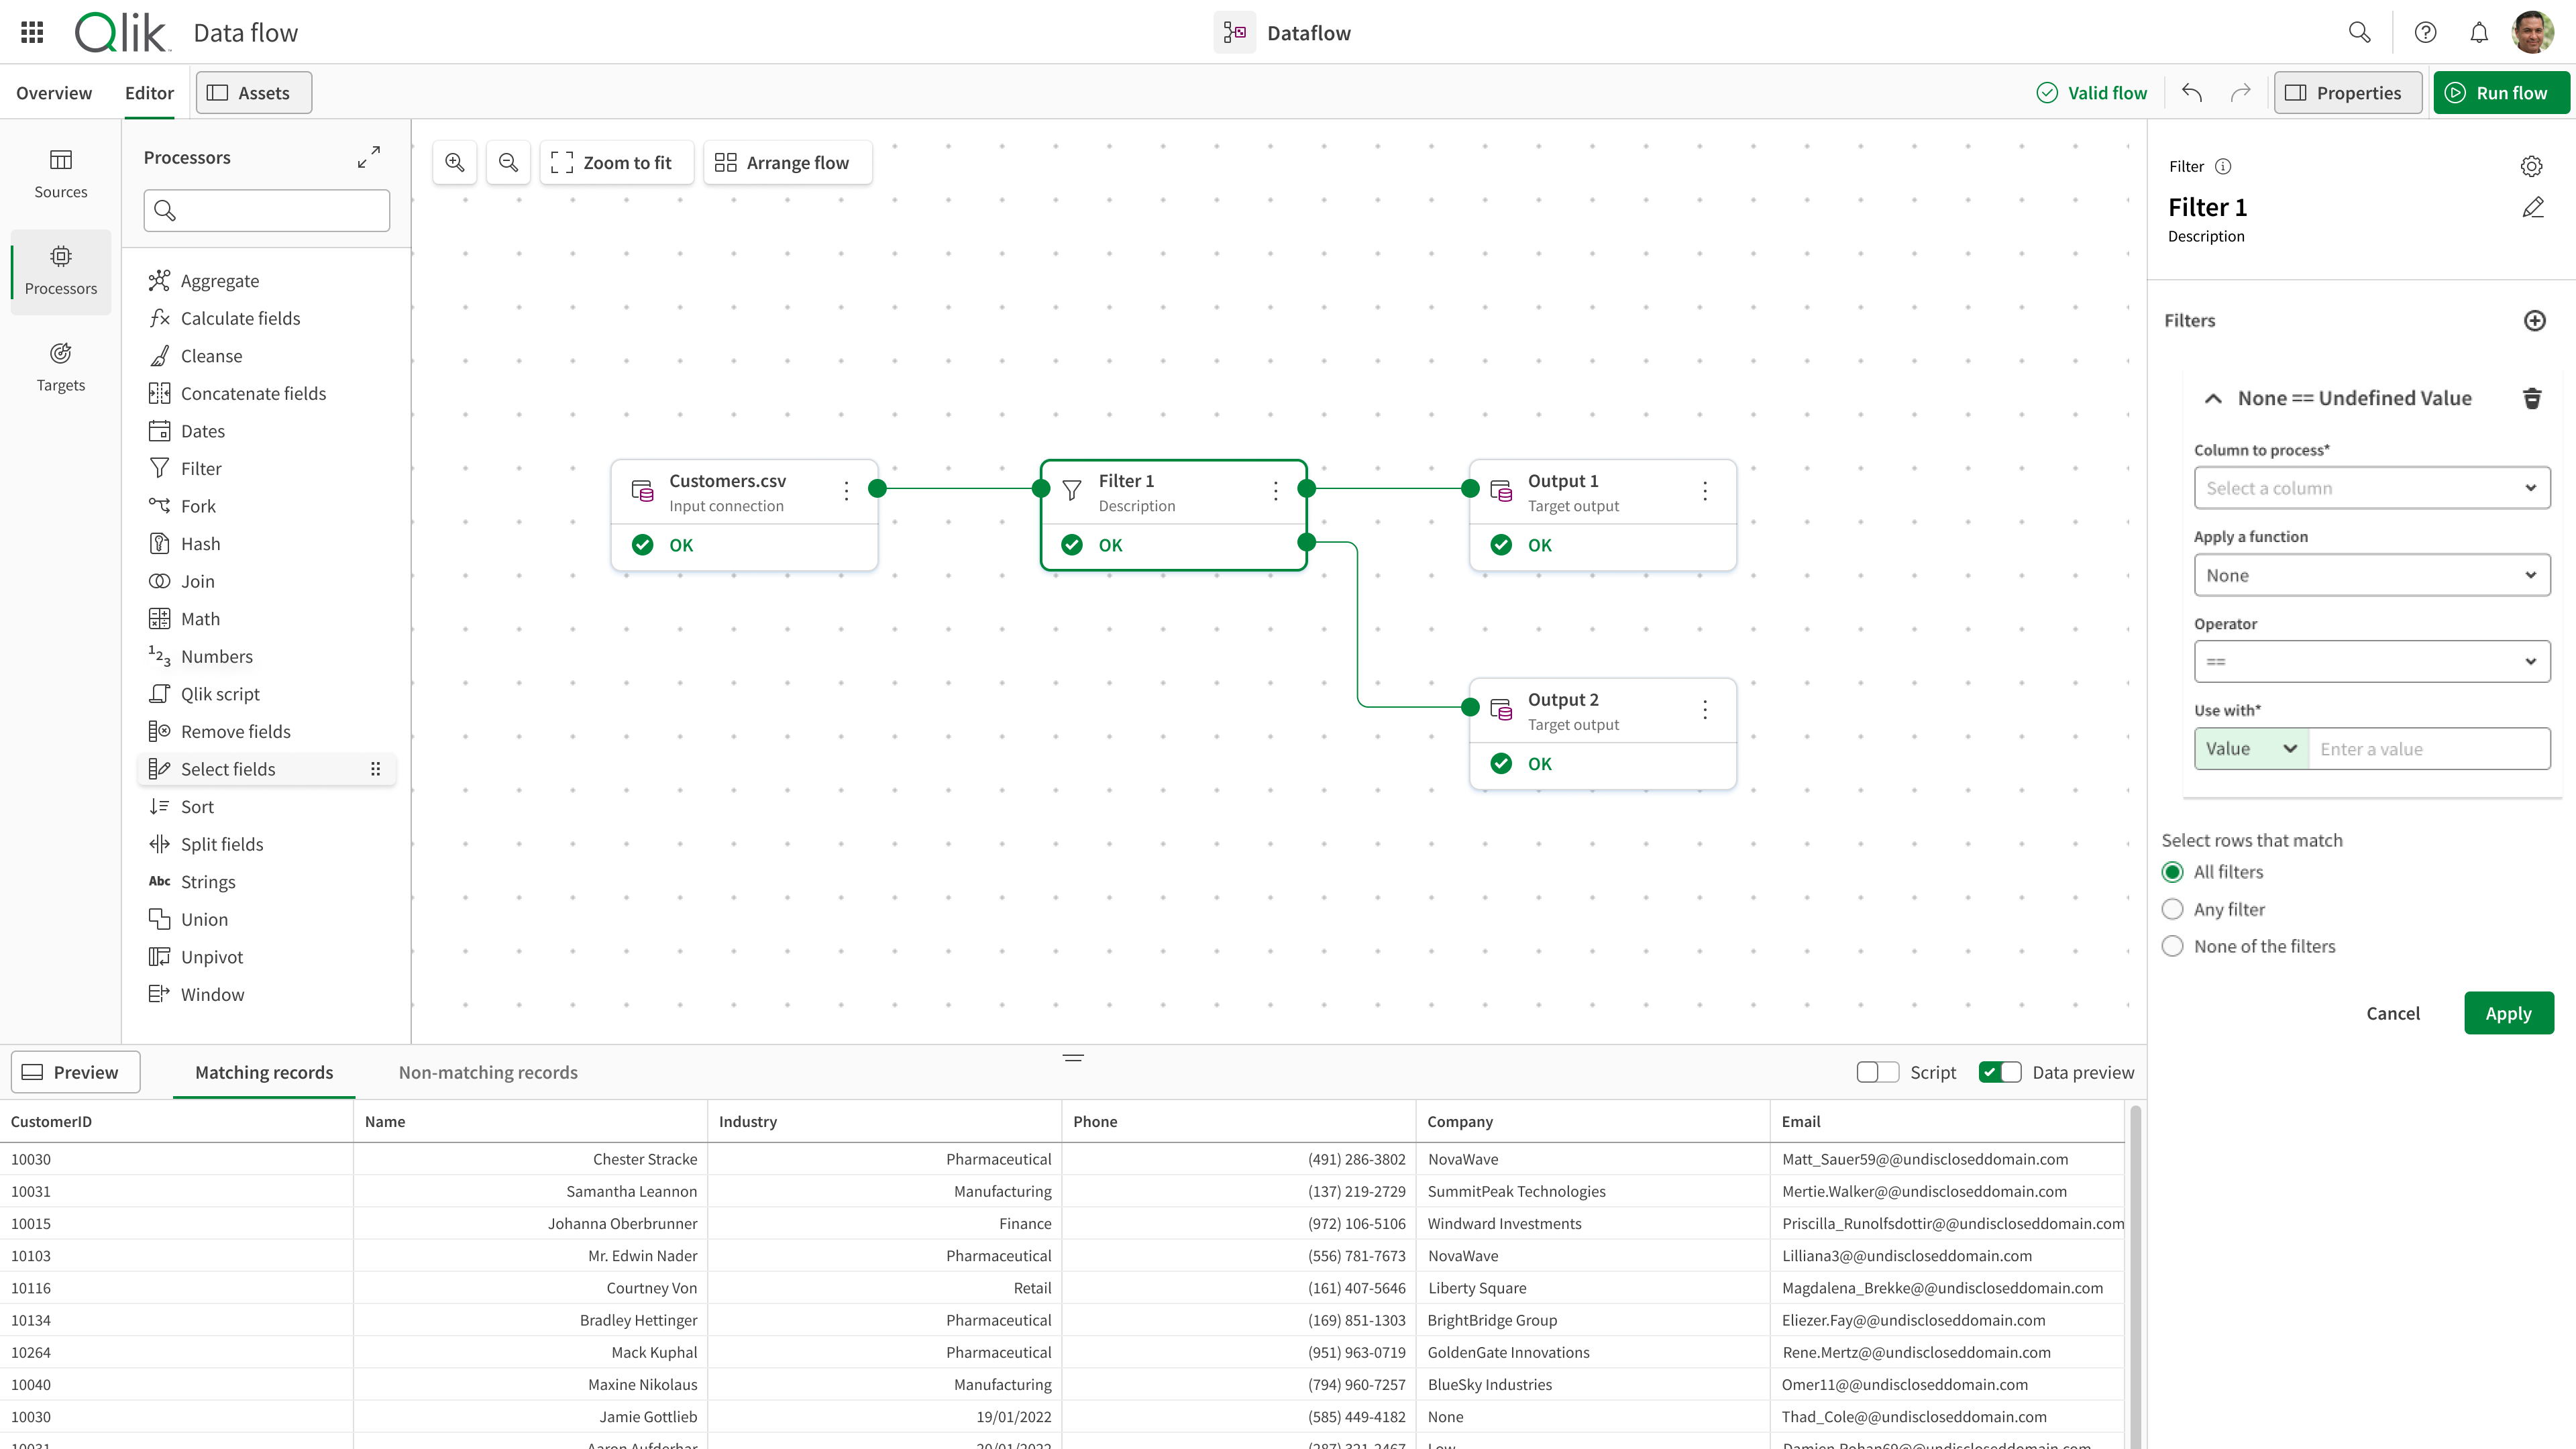
Task: Edit Filter 1 name with the pencil icon
Action: 2533,207
